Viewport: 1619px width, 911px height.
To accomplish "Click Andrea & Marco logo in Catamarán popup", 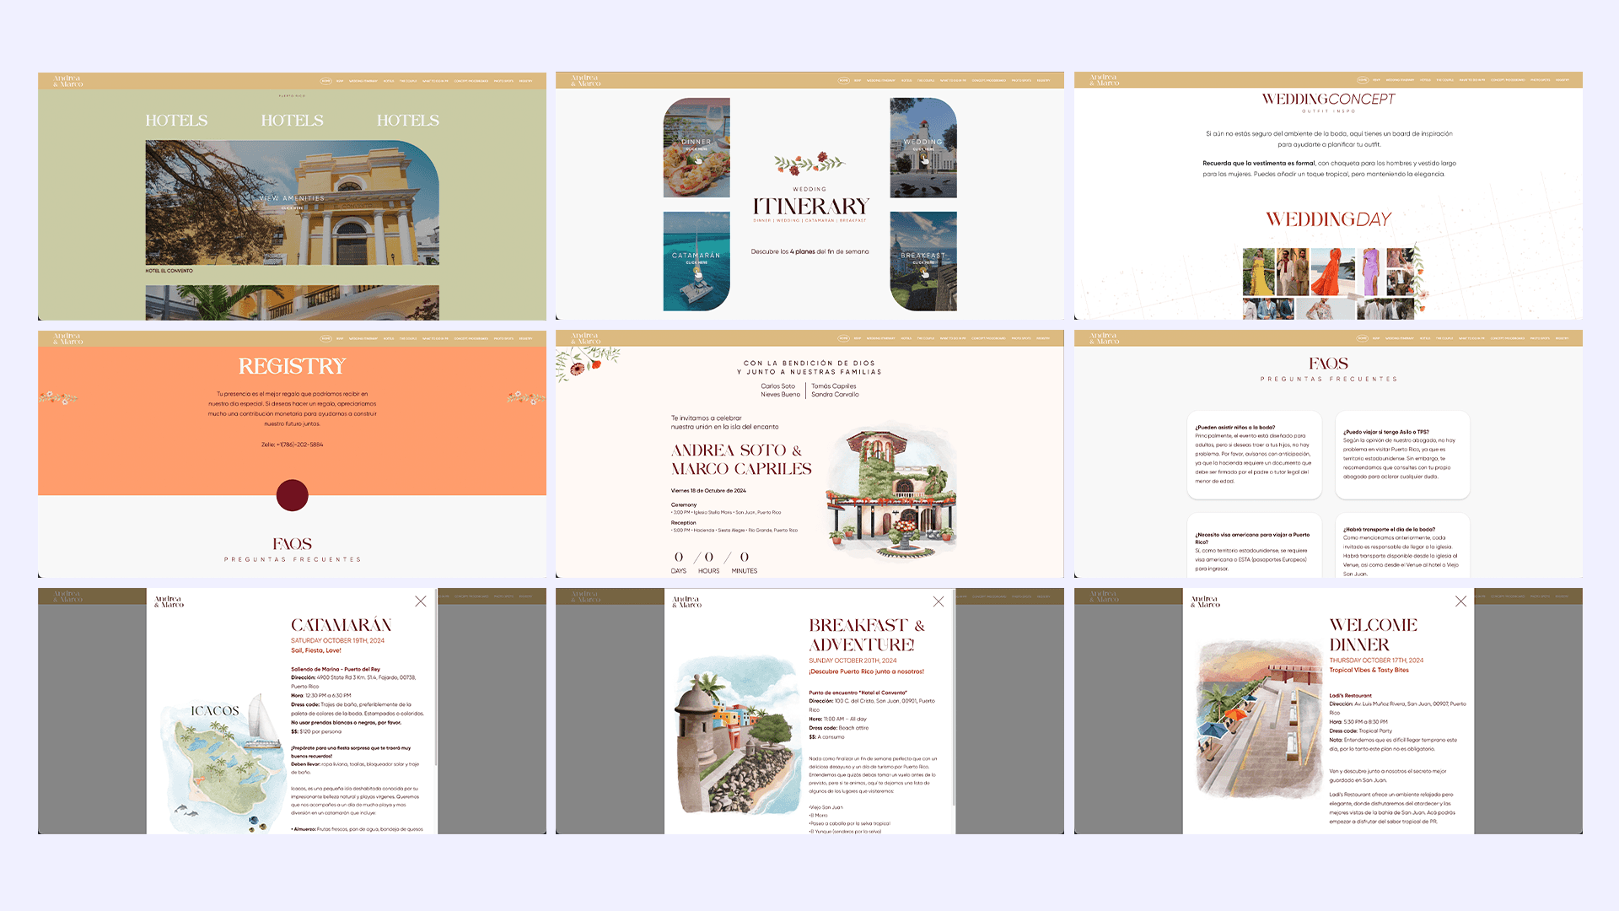I will pos(169,601).
